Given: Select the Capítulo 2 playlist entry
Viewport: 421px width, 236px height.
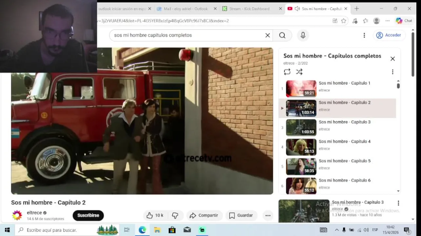Looking at the screenshot, I should [337, 108].
